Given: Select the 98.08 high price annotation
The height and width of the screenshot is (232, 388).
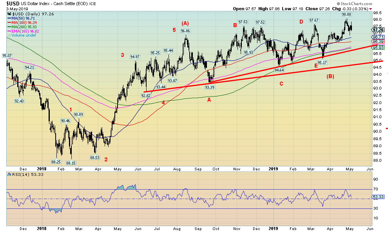Looking at the screenshot, I should (346, 14).
